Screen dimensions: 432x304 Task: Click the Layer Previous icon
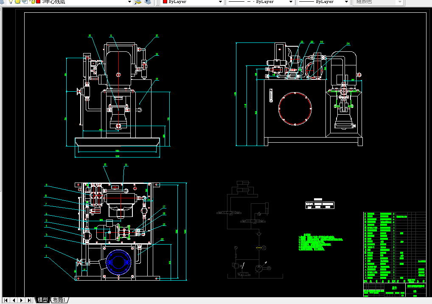[x=148, y=2]
